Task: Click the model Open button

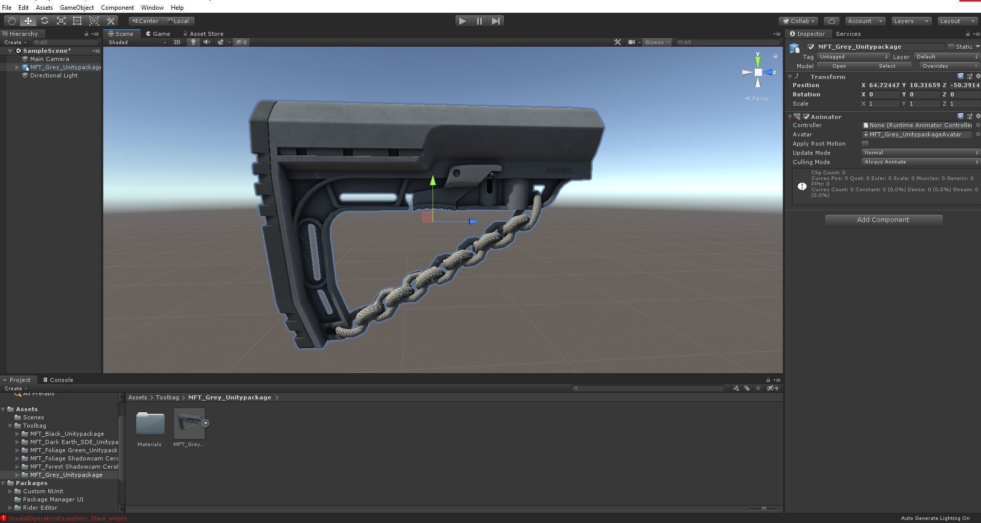Action: (x=839, y=66)
